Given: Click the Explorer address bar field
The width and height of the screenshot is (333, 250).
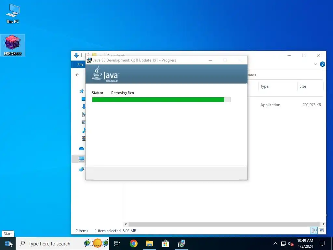Looking at the screenshot, I should tap(285, 75).
